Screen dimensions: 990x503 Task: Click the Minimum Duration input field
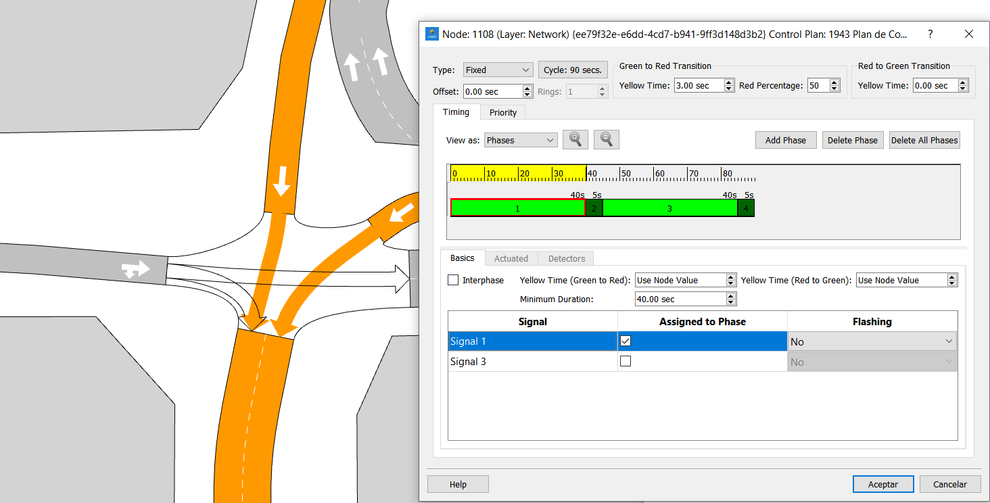680,299
